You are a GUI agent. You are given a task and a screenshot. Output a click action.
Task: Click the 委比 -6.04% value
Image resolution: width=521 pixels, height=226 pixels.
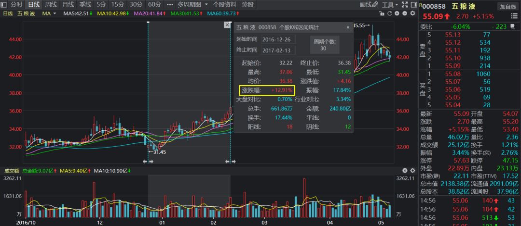tap(460, 26)
